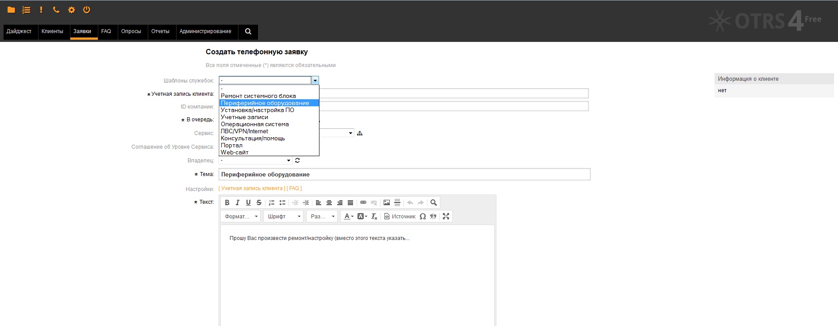This screenshot has width=838, height=326.
Task: Open the Формат dropdown in the editor
Action: (241, 216)
